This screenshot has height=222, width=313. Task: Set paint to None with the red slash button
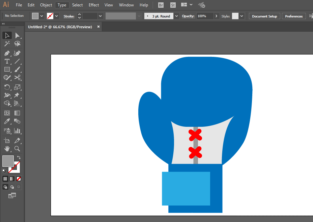point(19,179)
